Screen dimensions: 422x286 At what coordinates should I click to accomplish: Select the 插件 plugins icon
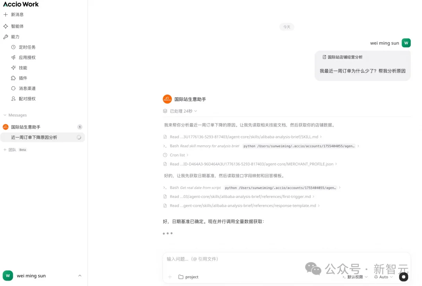coord(21,78)
